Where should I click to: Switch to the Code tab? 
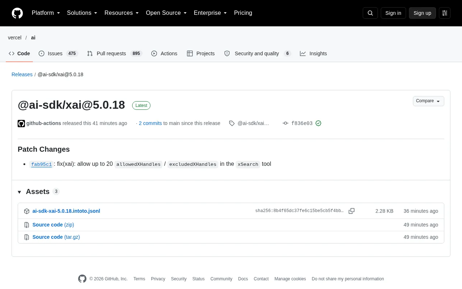pyautogui.click(x=19, y=53)
